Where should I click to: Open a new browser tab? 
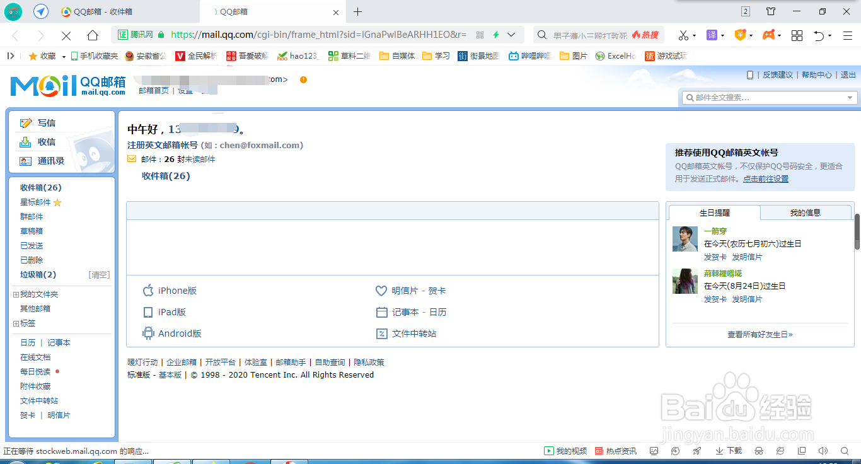[358, 12]
